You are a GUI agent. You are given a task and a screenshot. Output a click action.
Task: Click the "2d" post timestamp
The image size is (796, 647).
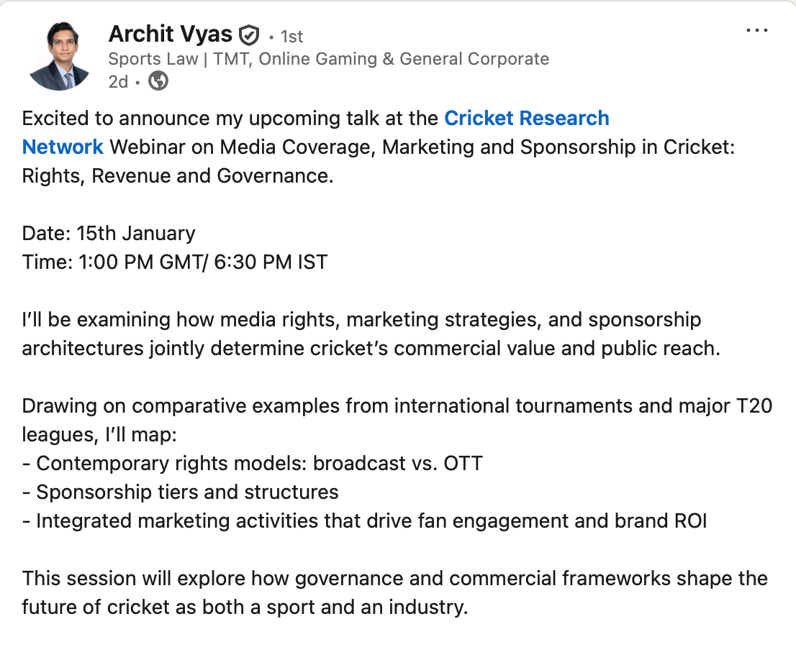click(117, 82)
